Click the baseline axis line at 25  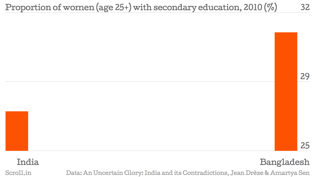[157, 151]
